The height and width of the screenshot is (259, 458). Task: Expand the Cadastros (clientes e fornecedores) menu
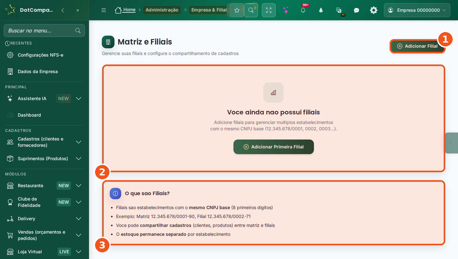coord(79,142)
